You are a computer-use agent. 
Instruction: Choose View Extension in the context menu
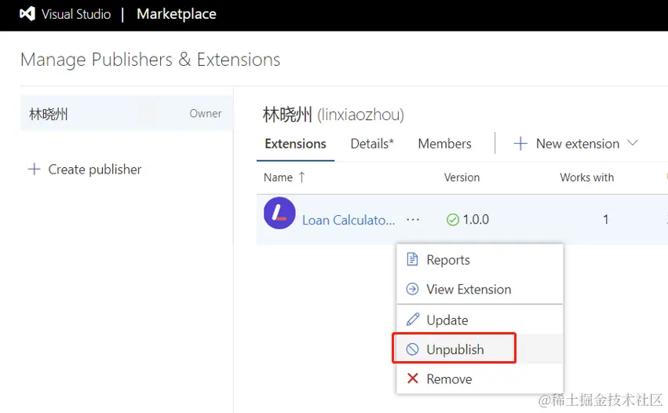pos(480,289)
